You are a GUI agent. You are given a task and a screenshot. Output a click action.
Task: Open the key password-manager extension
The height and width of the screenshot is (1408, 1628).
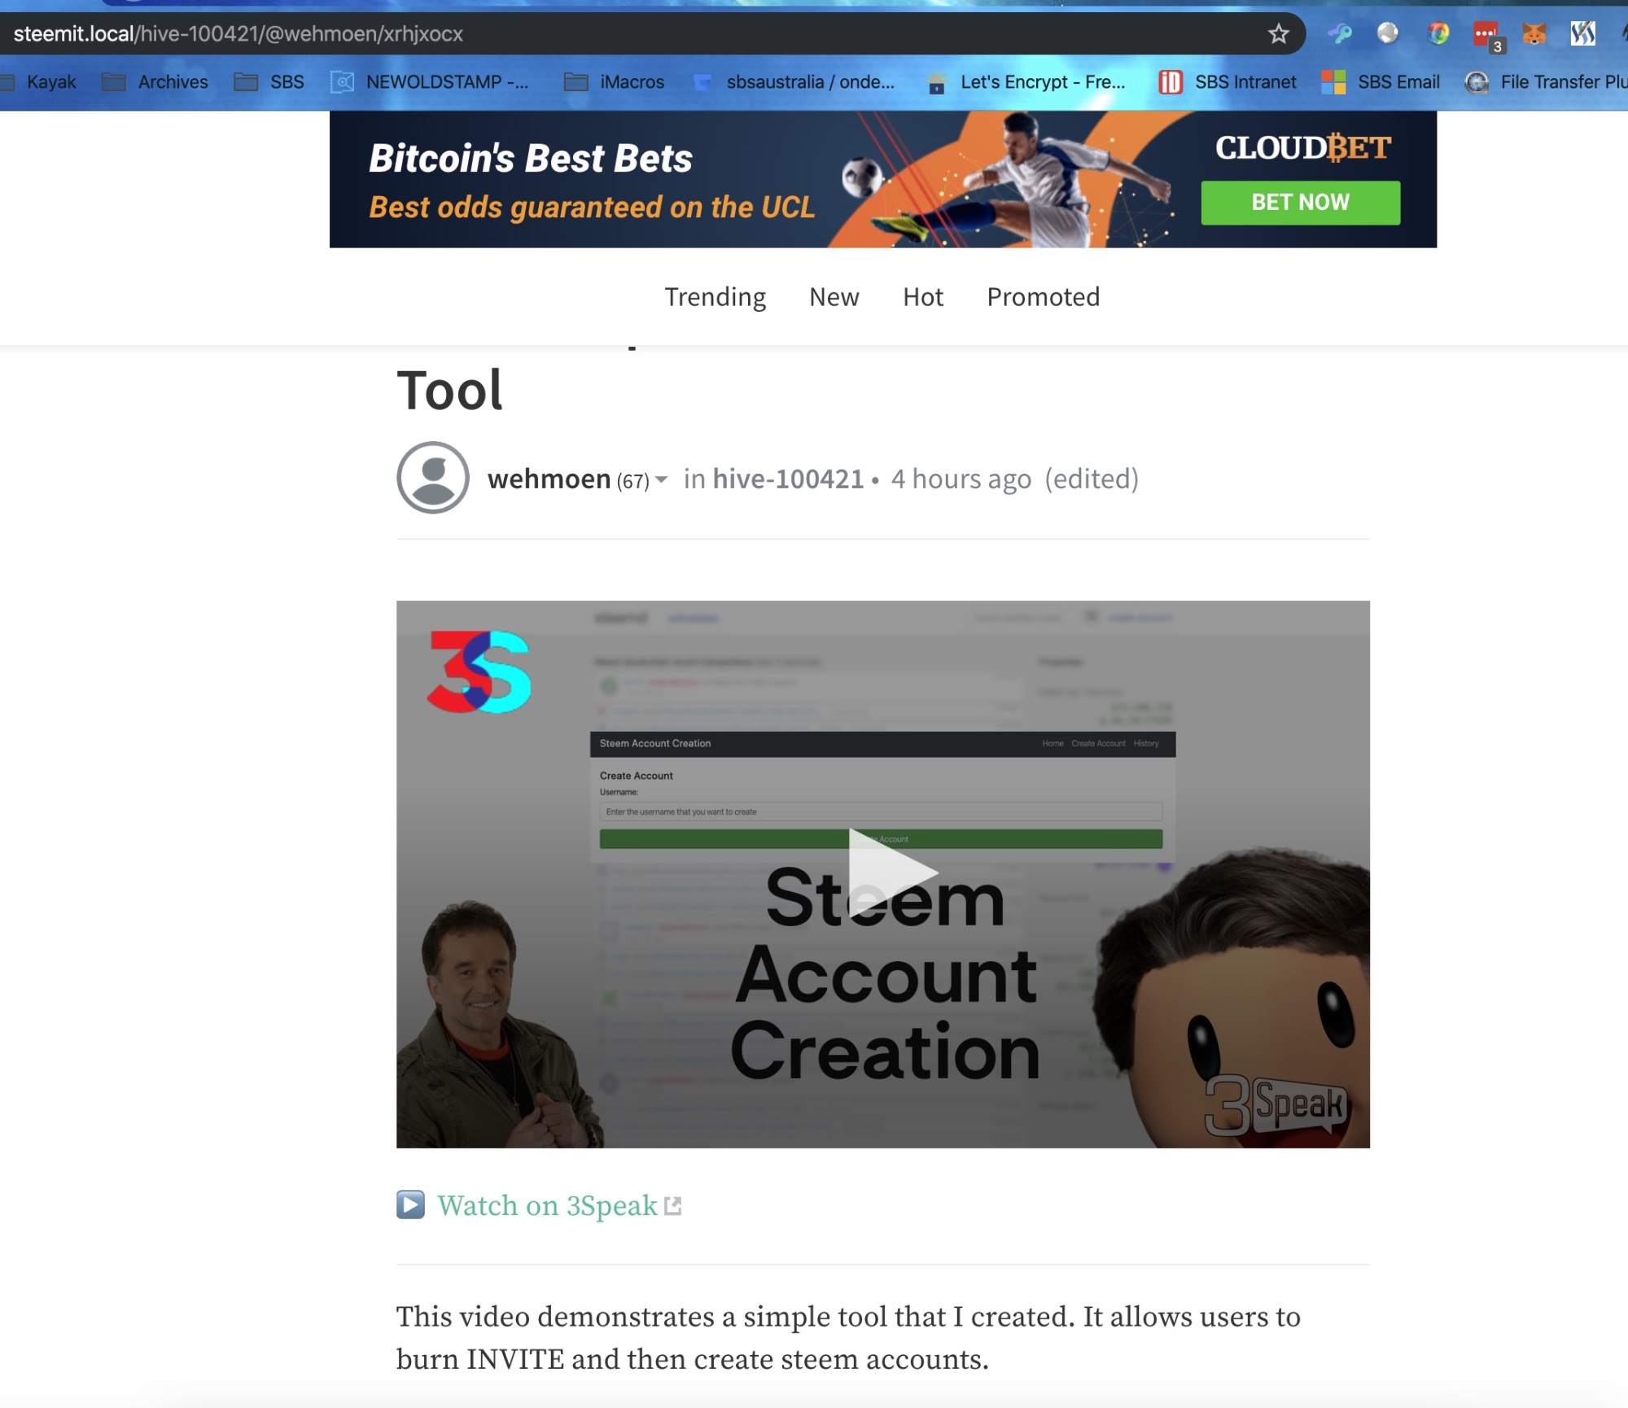(1340, 33)
